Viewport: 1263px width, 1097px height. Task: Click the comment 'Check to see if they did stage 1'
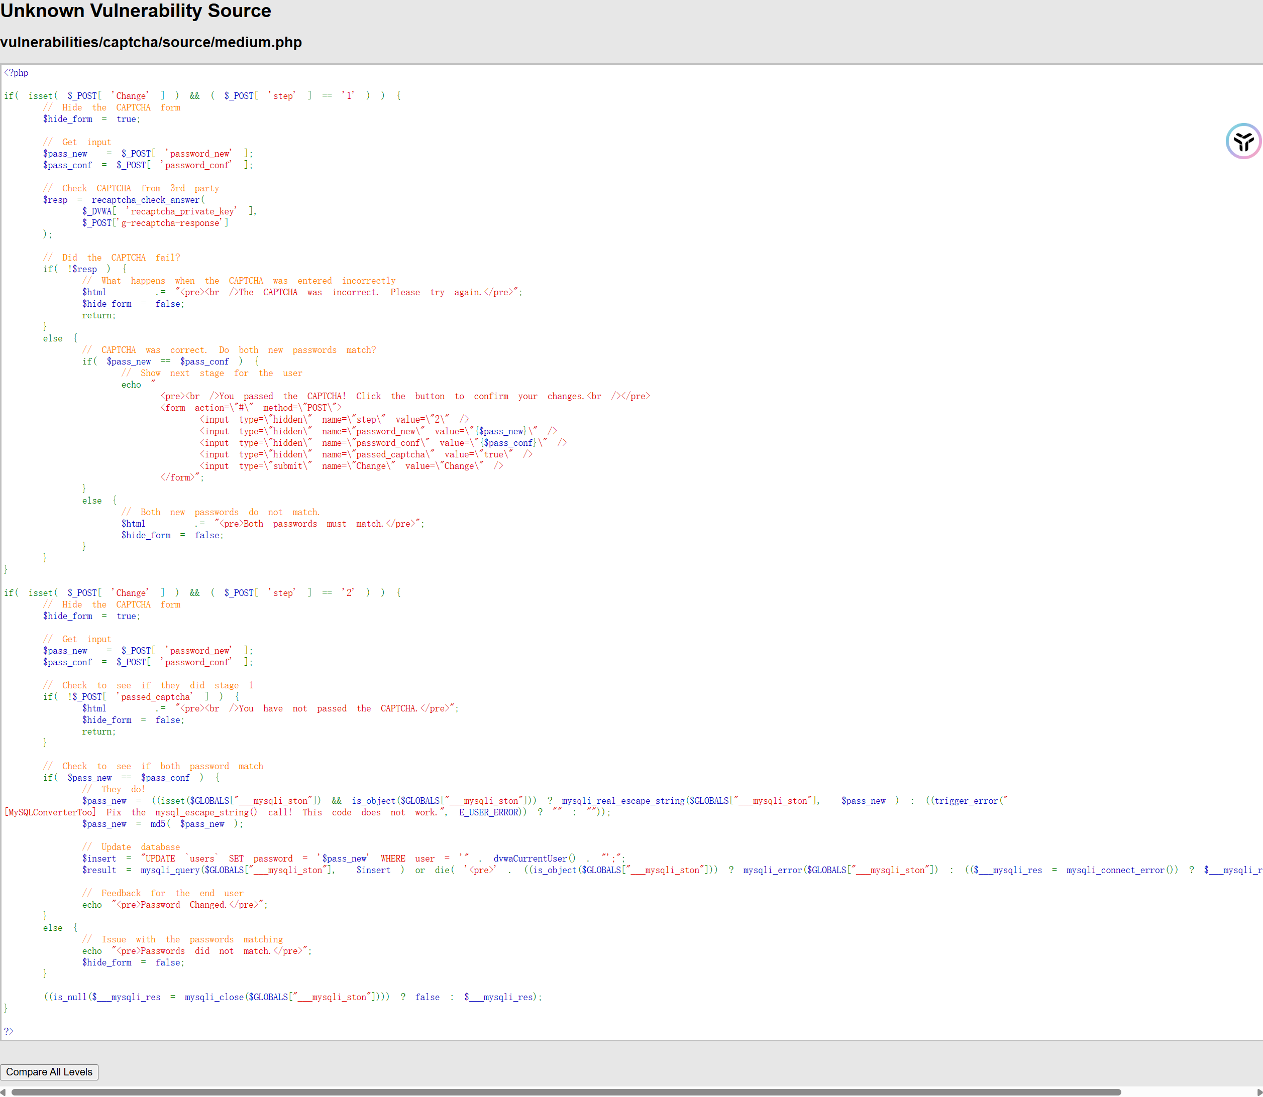click(148, 686)
